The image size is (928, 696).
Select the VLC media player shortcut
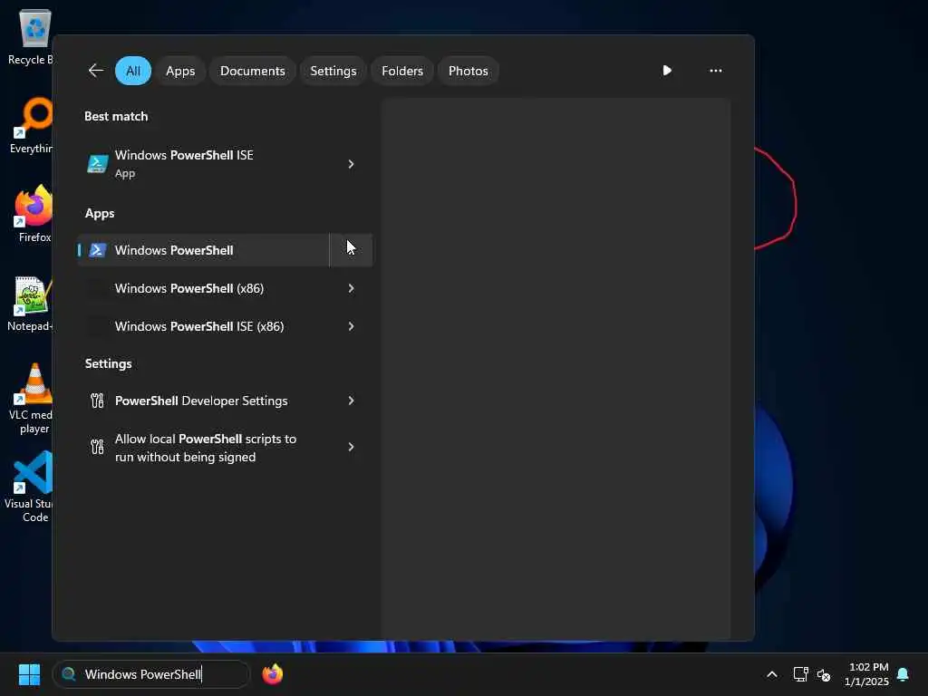coord(32,399)
